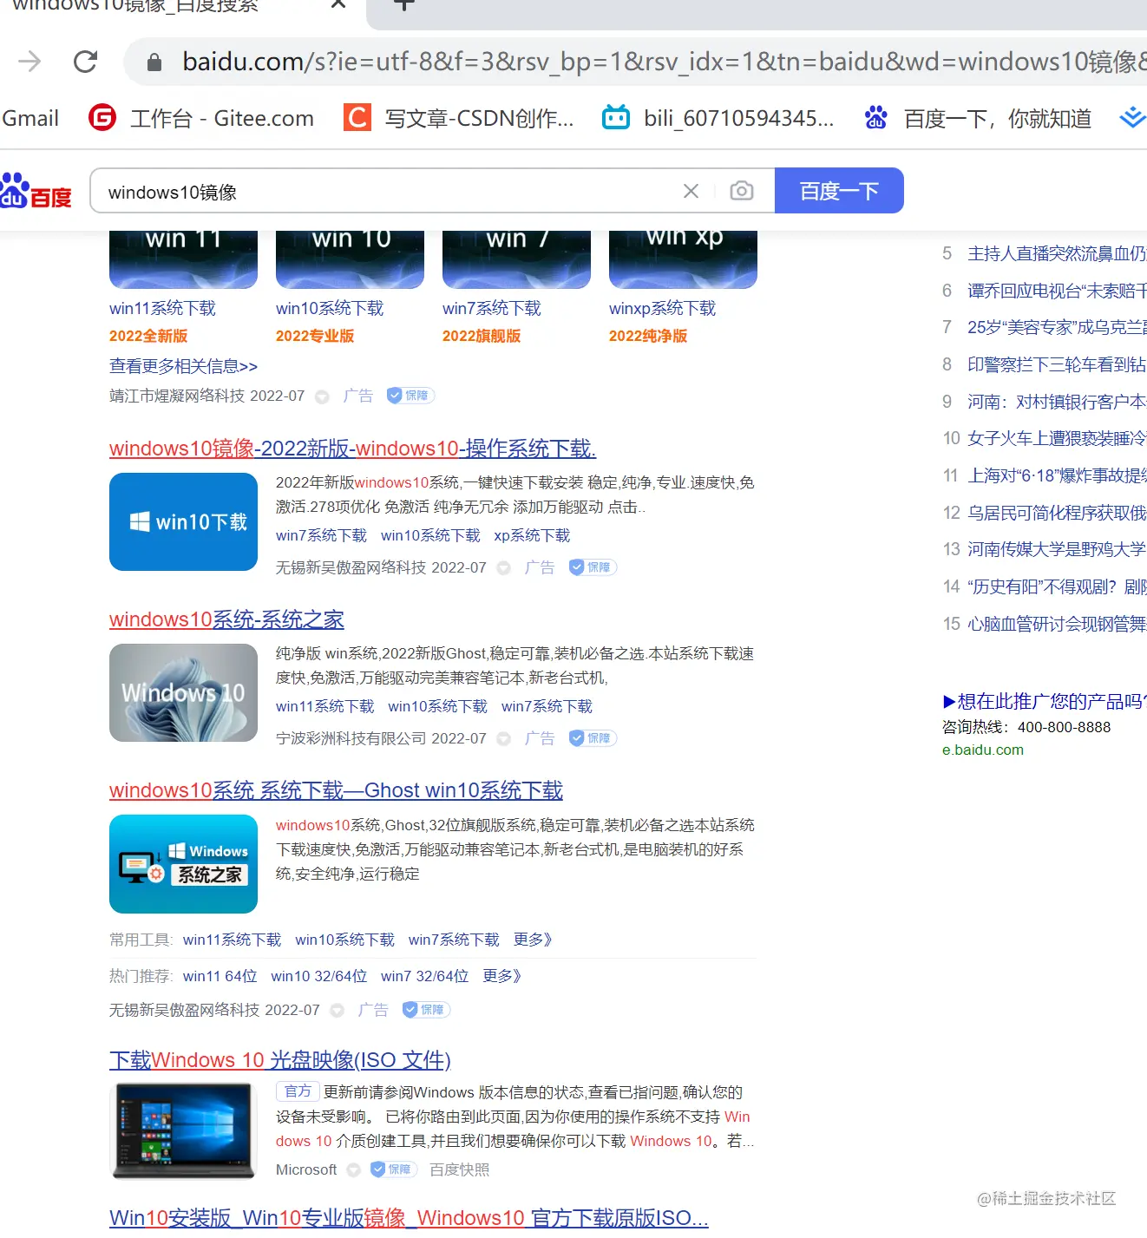Click the Windows 系统之家 thumbnail
Viewport: 1147px width, 1238px height.
pyautogui.click(x=183, y=864)
